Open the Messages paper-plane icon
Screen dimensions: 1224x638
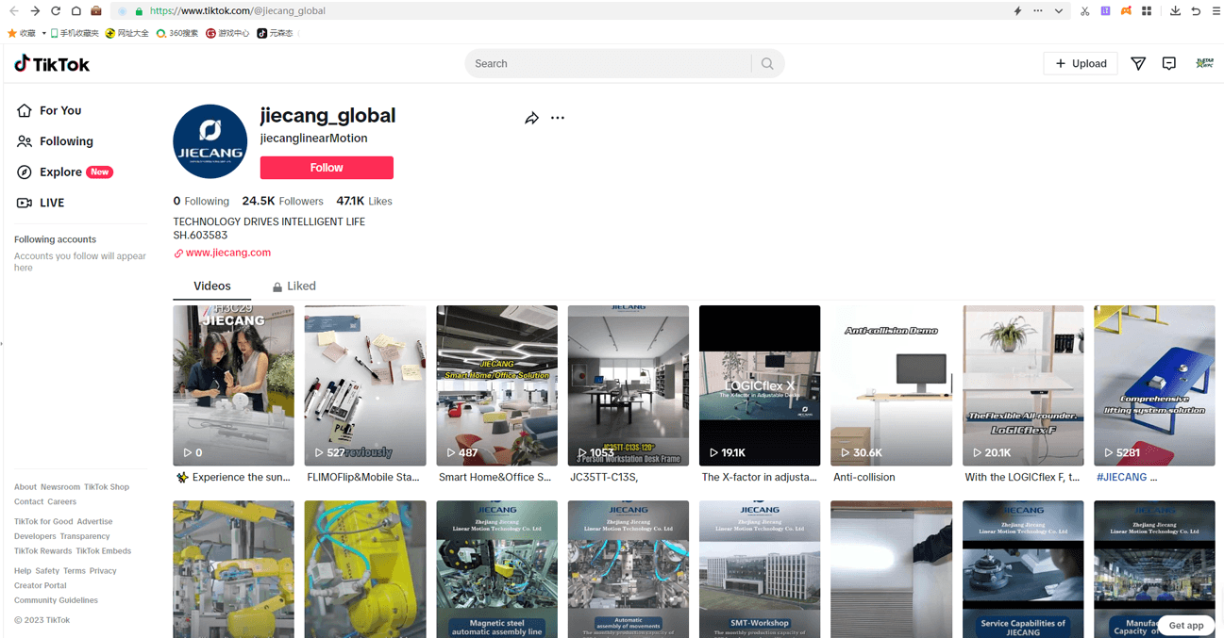1138,63
